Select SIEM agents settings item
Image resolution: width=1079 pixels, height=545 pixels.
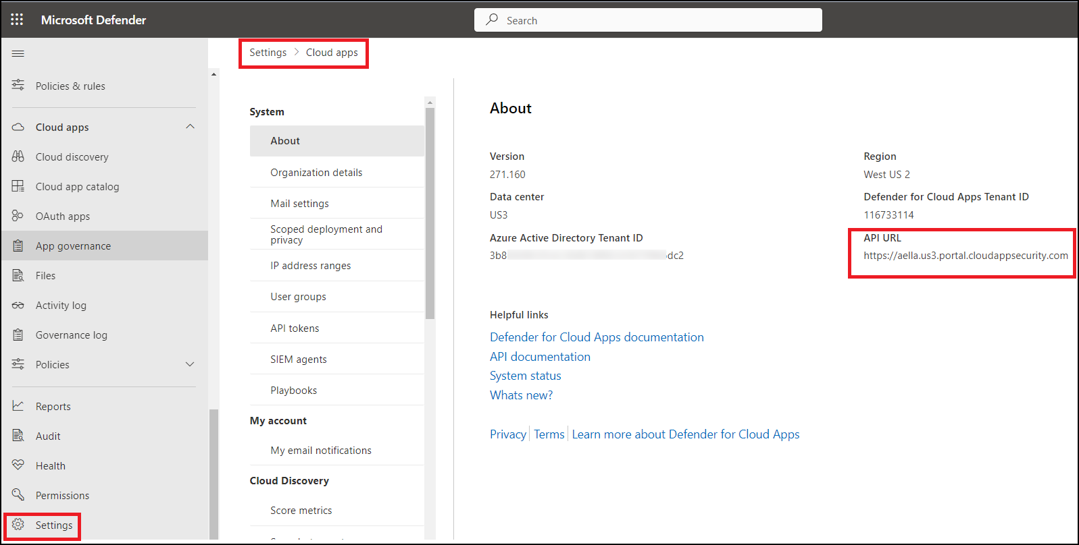coord(298,360)
